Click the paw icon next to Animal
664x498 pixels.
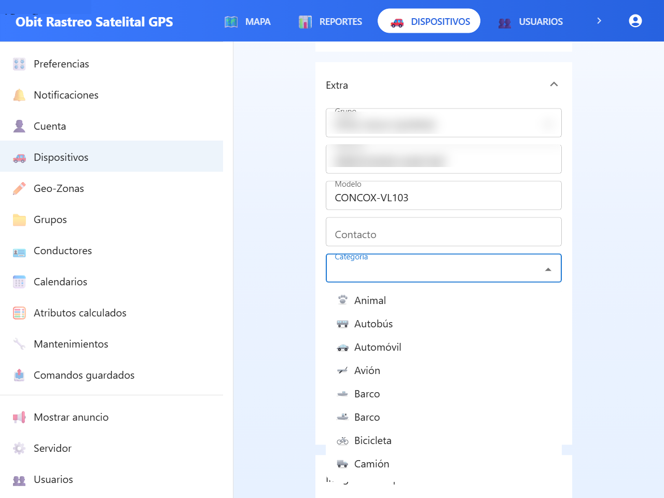pos(342,300)
